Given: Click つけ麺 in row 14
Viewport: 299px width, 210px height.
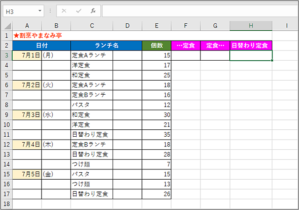Looking at the screenshot, I should pos(92,164).
